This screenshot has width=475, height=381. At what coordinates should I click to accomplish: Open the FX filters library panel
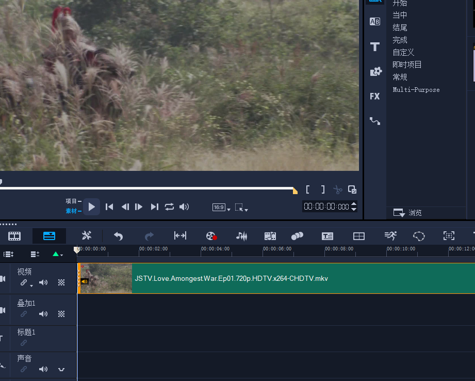pyautogui.click(x=375, y=96)
